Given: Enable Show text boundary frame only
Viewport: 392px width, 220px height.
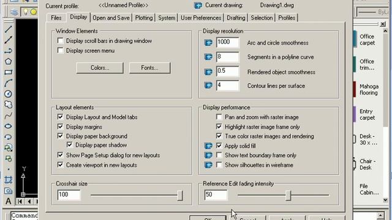Looking at the screenshot, I should point(219,155).
